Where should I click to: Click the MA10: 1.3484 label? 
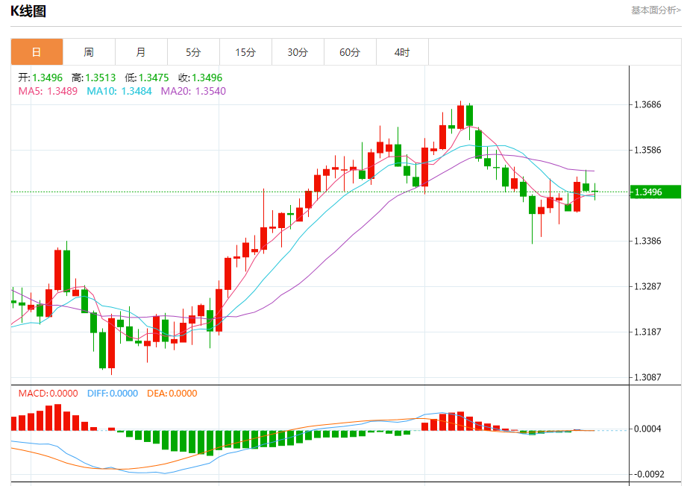[119, 91]
